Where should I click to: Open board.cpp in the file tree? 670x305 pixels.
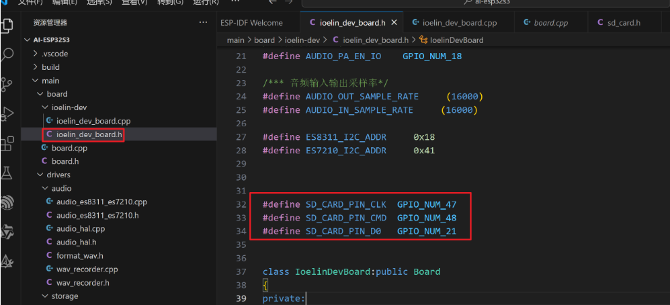point(69,148)
